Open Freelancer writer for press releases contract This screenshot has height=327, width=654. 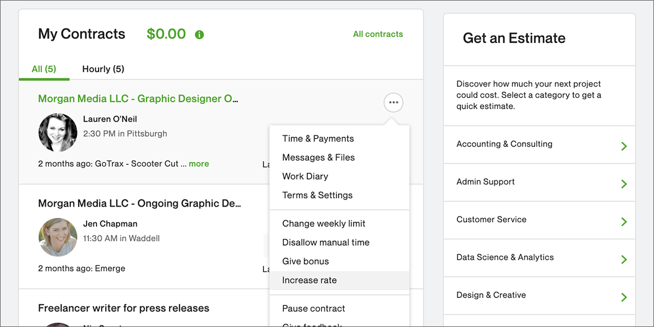(124, 308)
